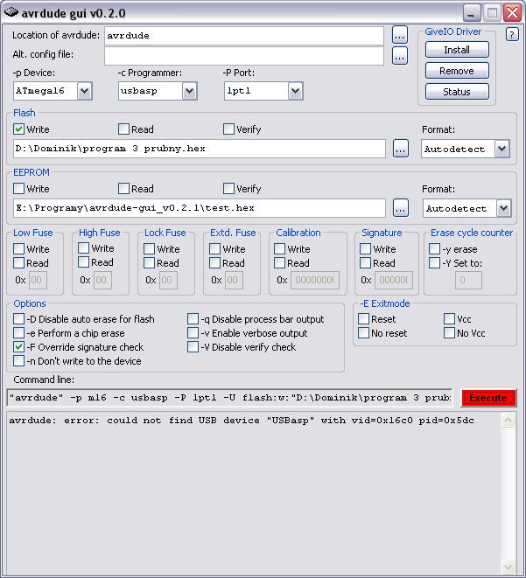
Task: Click the Flash file path field
Action: (x=200, y=149)
